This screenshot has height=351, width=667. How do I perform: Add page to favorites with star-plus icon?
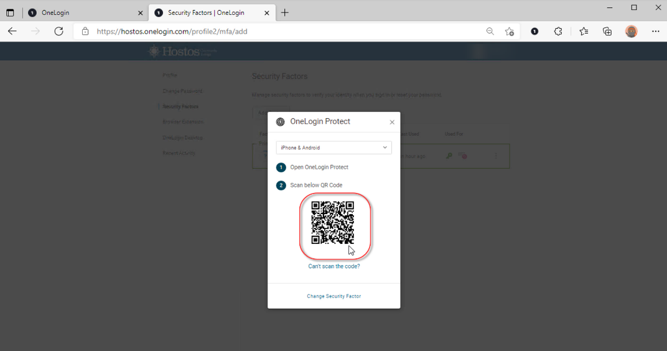(x=510, y=31)
